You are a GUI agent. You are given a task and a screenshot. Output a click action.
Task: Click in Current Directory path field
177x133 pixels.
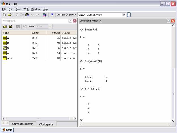pos(100,15)
